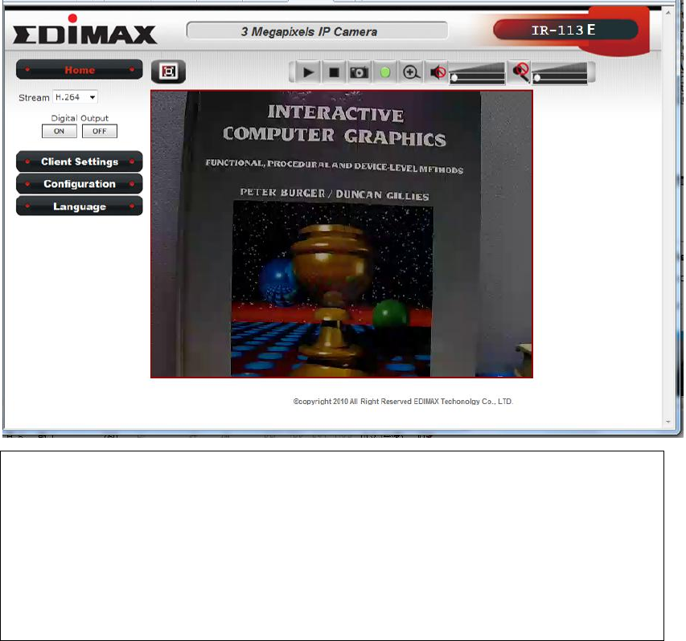Click the '3 Megapixels IP Camera' title

[309, 32]
